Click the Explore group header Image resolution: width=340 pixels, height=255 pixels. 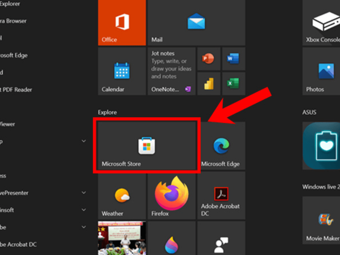point(107,112)
